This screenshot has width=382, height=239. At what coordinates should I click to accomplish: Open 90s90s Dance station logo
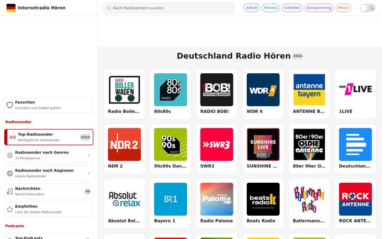click(x=170, y=144)
